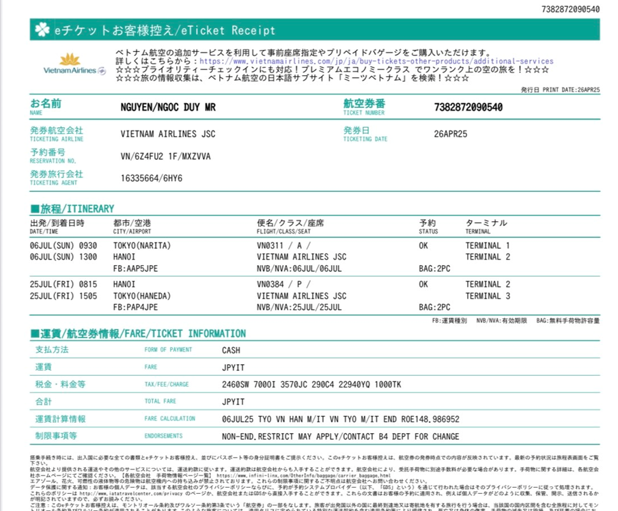Click the fare calculation line text
618x511 pixels.
(x=340, y=419)
